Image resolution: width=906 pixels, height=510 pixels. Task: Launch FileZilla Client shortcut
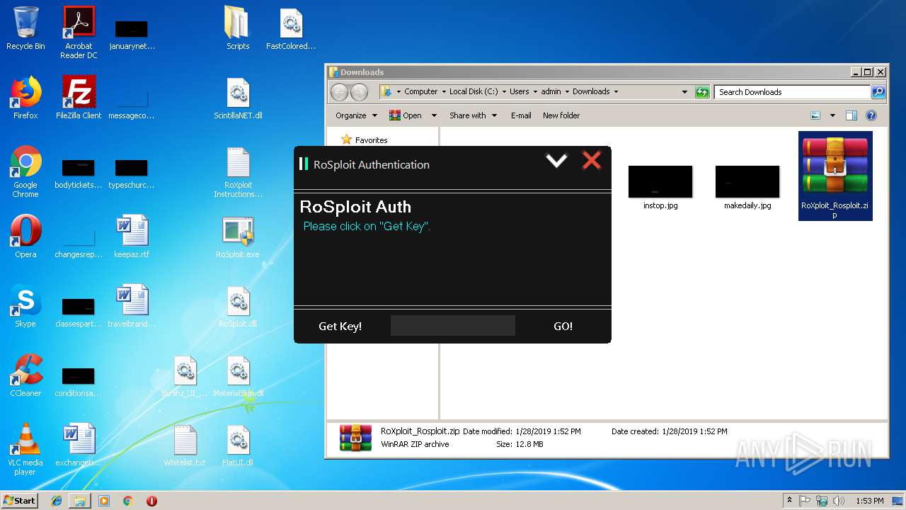[79, 98]
